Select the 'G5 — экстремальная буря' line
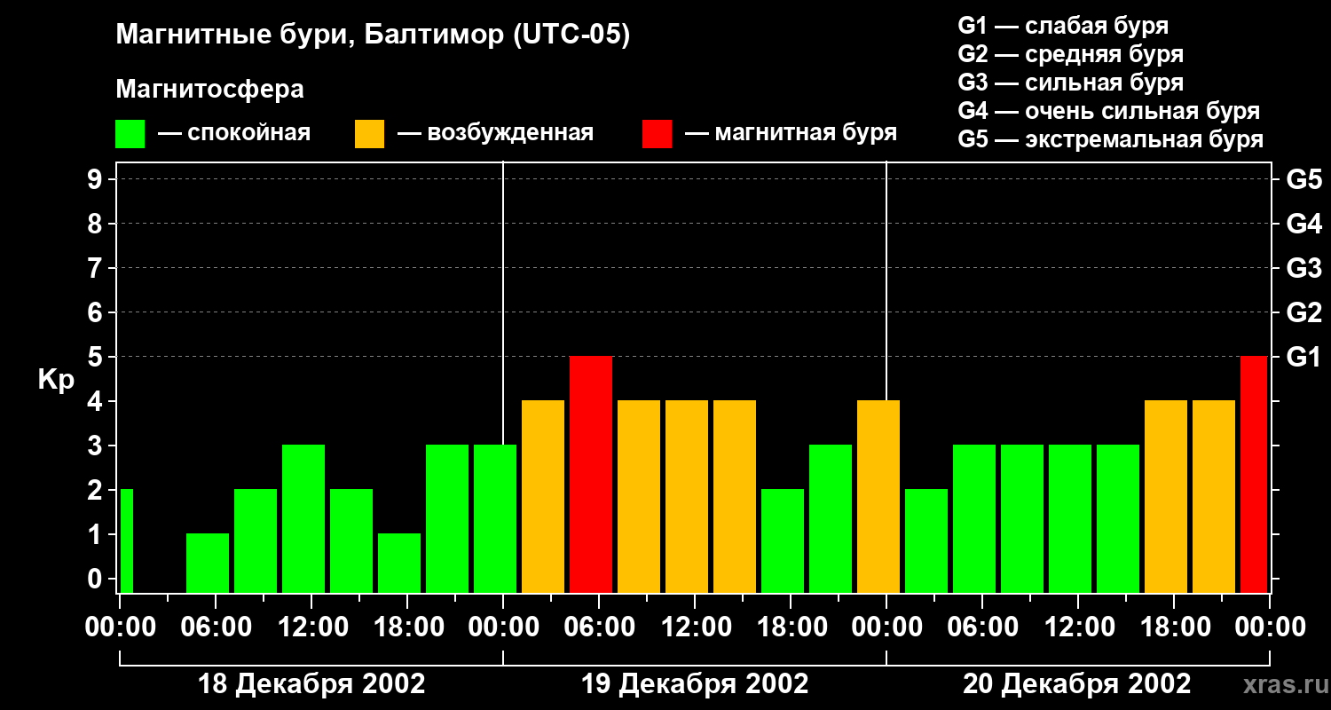1331x710 pixels. click(x=1111, y=139)
